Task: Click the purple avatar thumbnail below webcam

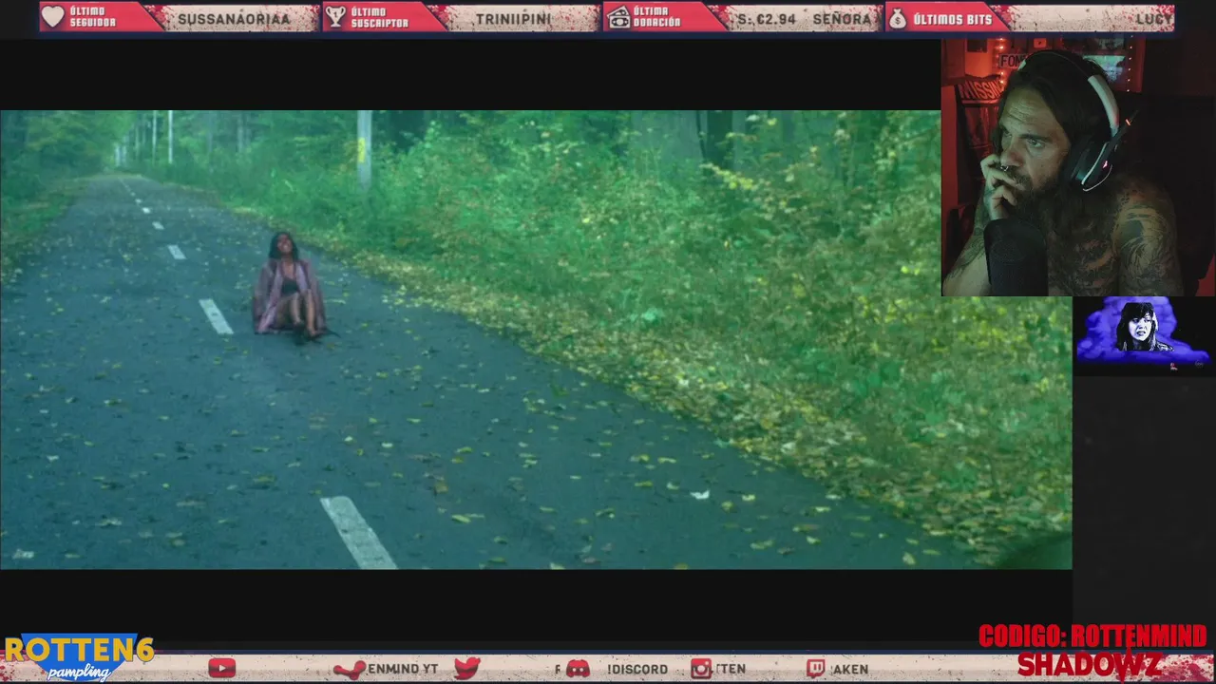Action: pos(1143,332)
